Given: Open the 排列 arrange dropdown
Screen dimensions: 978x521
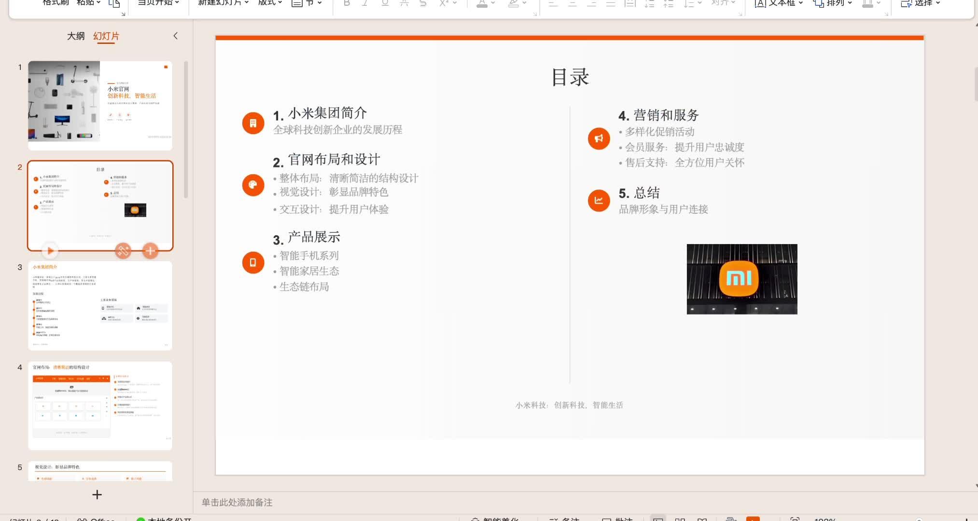Looking at the screenshot, I should 850,3.
